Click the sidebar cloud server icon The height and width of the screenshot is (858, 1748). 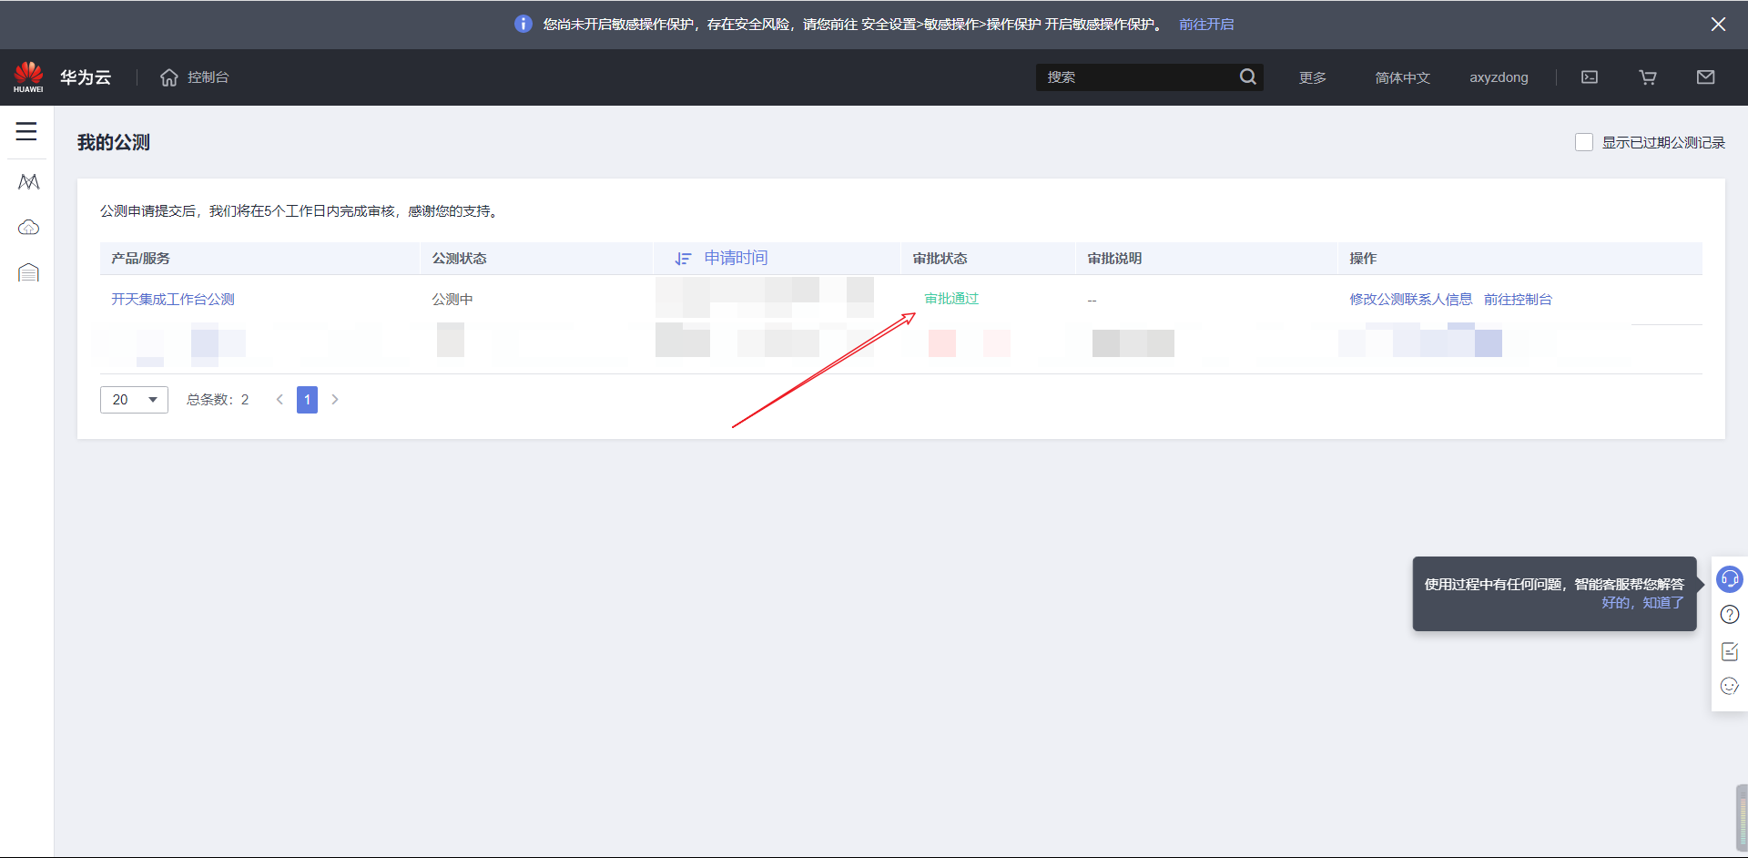28,227
